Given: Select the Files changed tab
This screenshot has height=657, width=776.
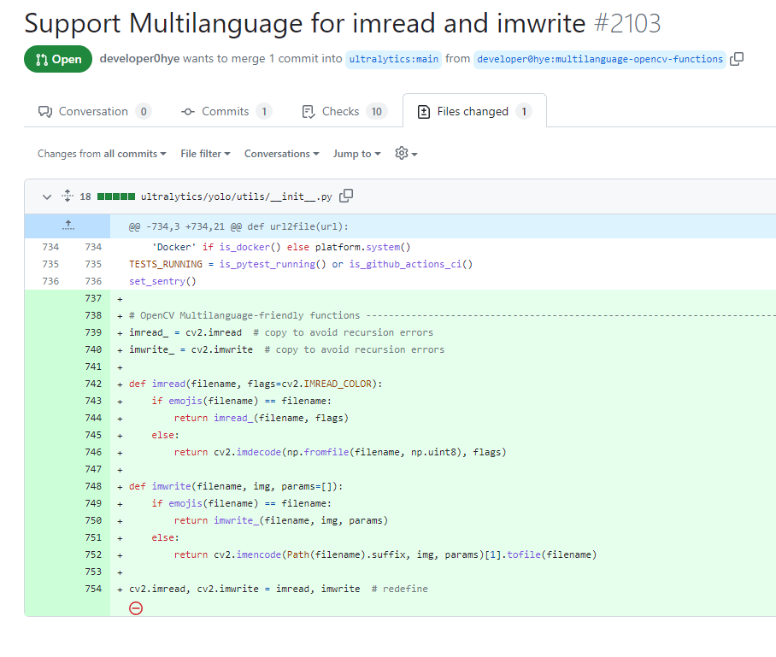Looking at the screenshot, I should [474, 111].
